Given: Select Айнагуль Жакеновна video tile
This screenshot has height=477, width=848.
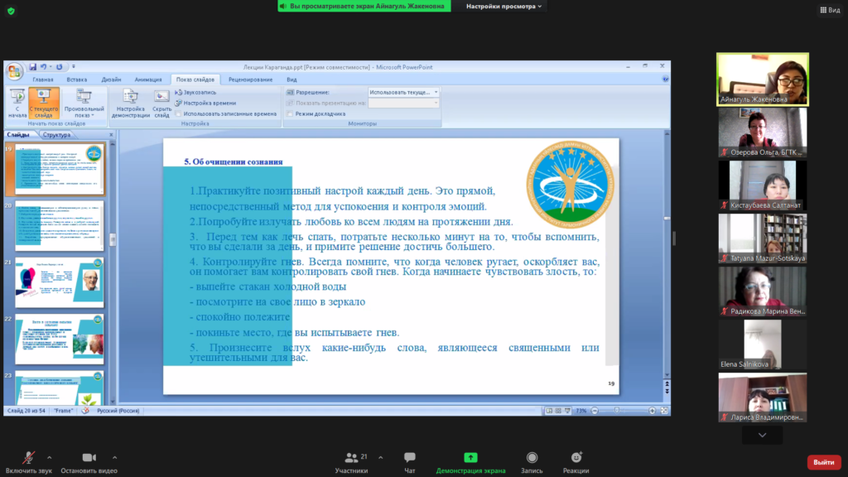Looking at the screenshot, I should 763,79.
